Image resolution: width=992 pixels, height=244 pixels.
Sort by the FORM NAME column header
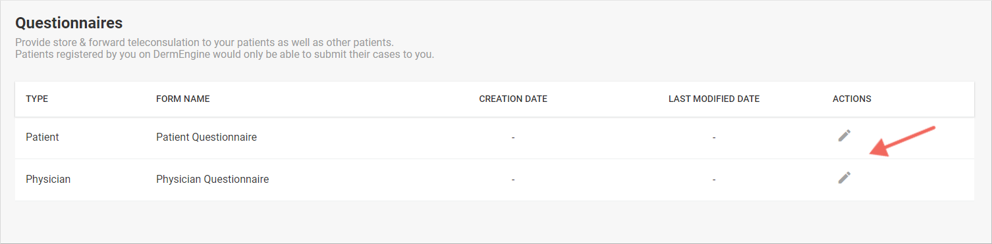pyautogui.click(x=182, y=99)
